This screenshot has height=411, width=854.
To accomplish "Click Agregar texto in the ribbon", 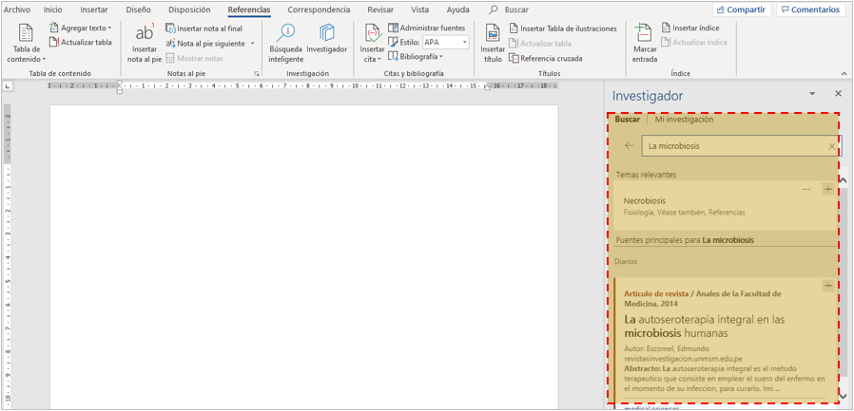I will pos(80,28).
